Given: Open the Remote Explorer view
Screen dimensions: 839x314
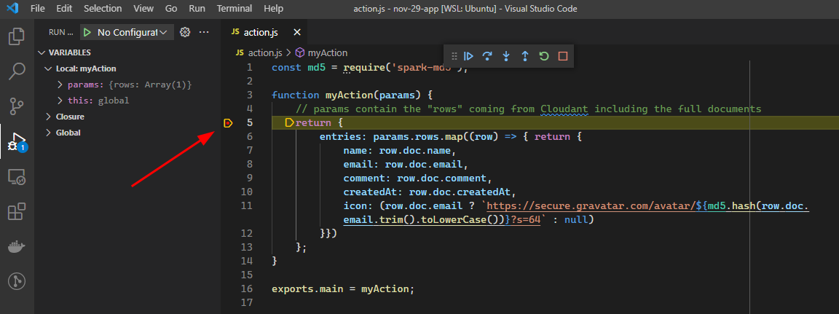Looking at the screenshot, I should coord(17,176).
